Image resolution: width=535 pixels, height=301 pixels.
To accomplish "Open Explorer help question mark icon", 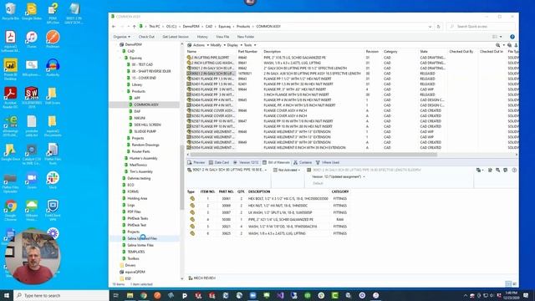I will pos(512,37).
